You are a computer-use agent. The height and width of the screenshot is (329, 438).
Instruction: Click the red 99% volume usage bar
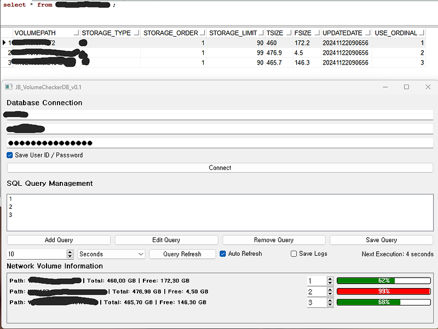384,291
